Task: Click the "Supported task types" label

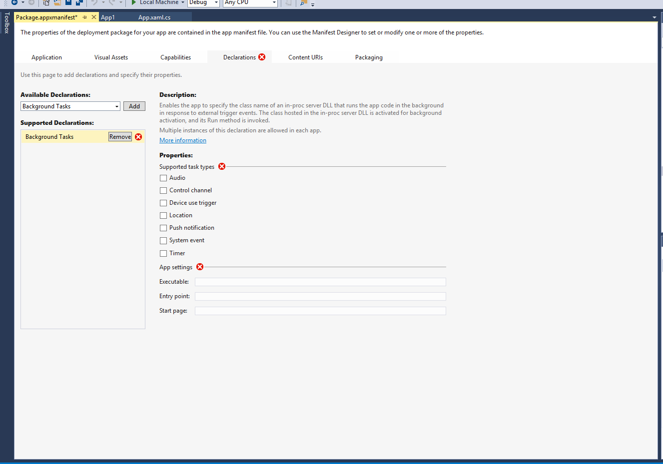Action: point(187,167)
